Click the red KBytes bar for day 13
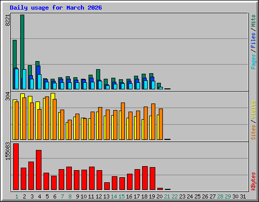 click(107, 186)
